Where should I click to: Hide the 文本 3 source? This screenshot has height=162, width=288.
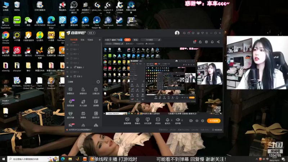coord(67,76)
